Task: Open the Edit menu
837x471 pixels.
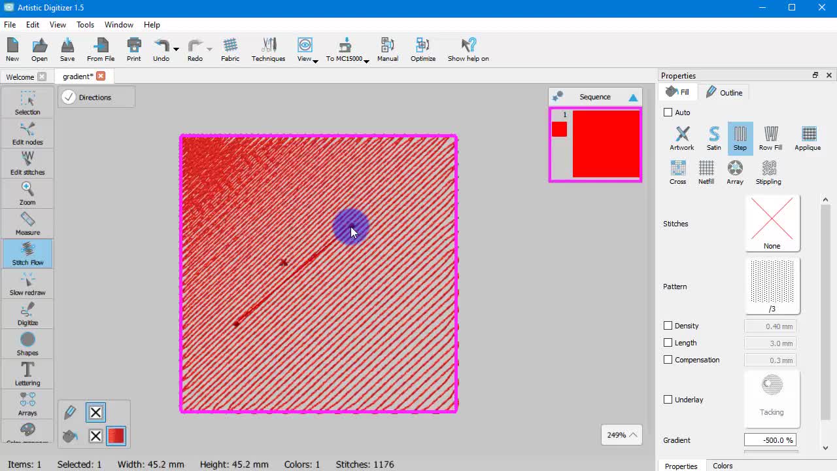Action: coord(33,25)
